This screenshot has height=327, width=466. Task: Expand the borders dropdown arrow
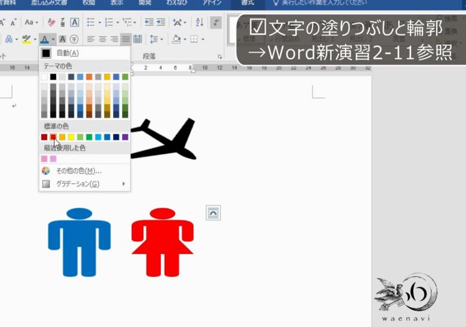[203, 39]
